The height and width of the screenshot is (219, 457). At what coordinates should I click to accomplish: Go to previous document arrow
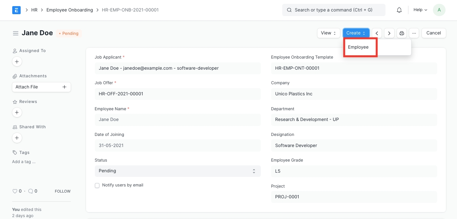377,33
